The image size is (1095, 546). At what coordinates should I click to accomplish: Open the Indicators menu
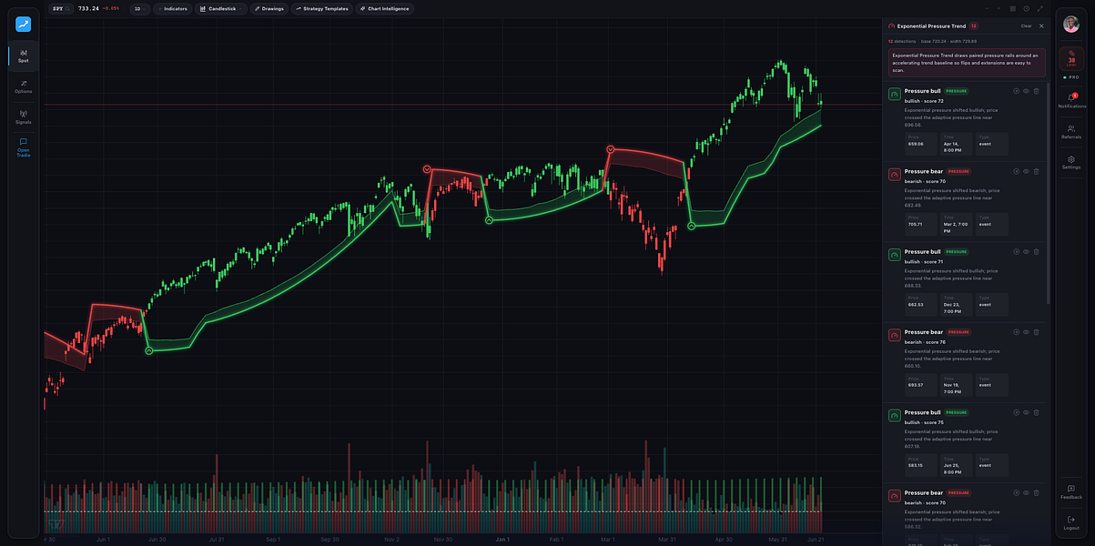coord(172,8)
